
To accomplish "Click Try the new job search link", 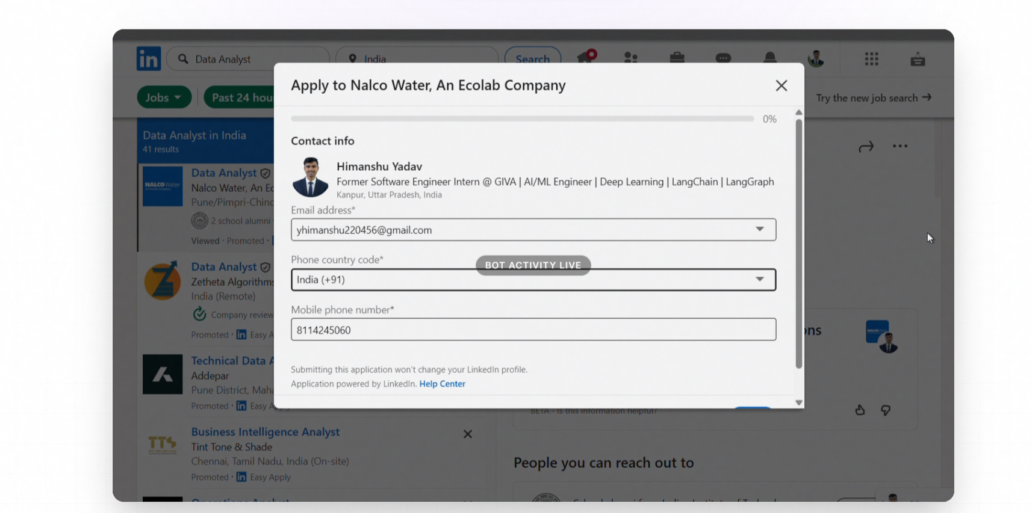I will point(874,97).
